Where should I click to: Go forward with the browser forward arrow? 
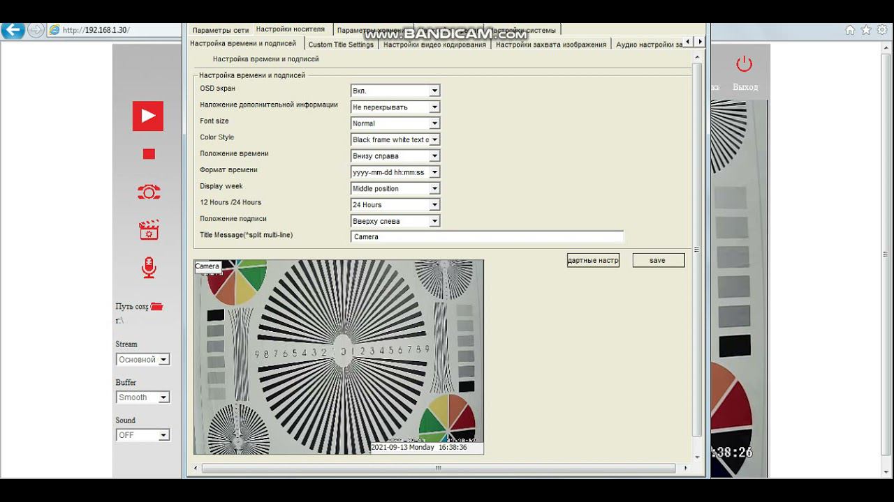36,30
